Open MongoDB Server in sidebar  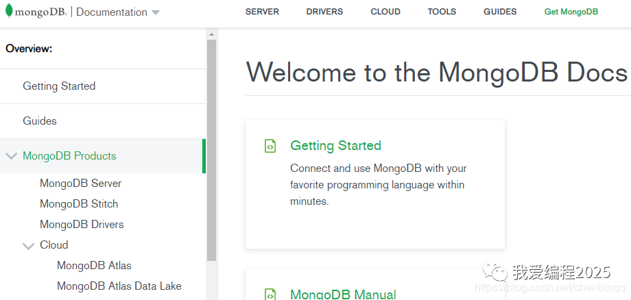(80, 184)
